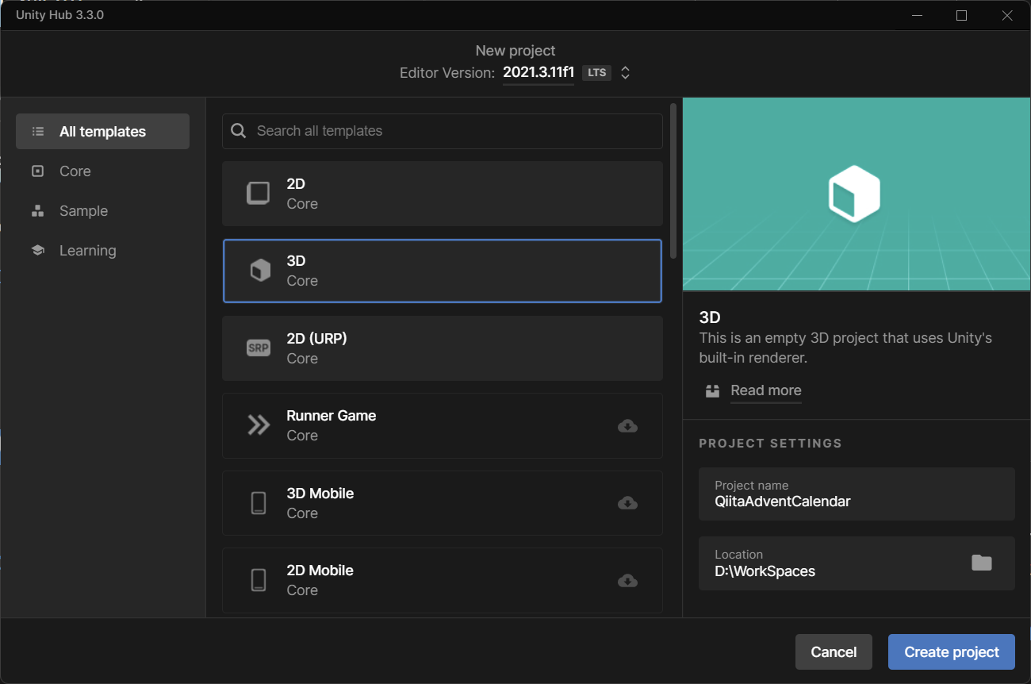Click the Create project button
The image size is (1031, 684).
952,652
